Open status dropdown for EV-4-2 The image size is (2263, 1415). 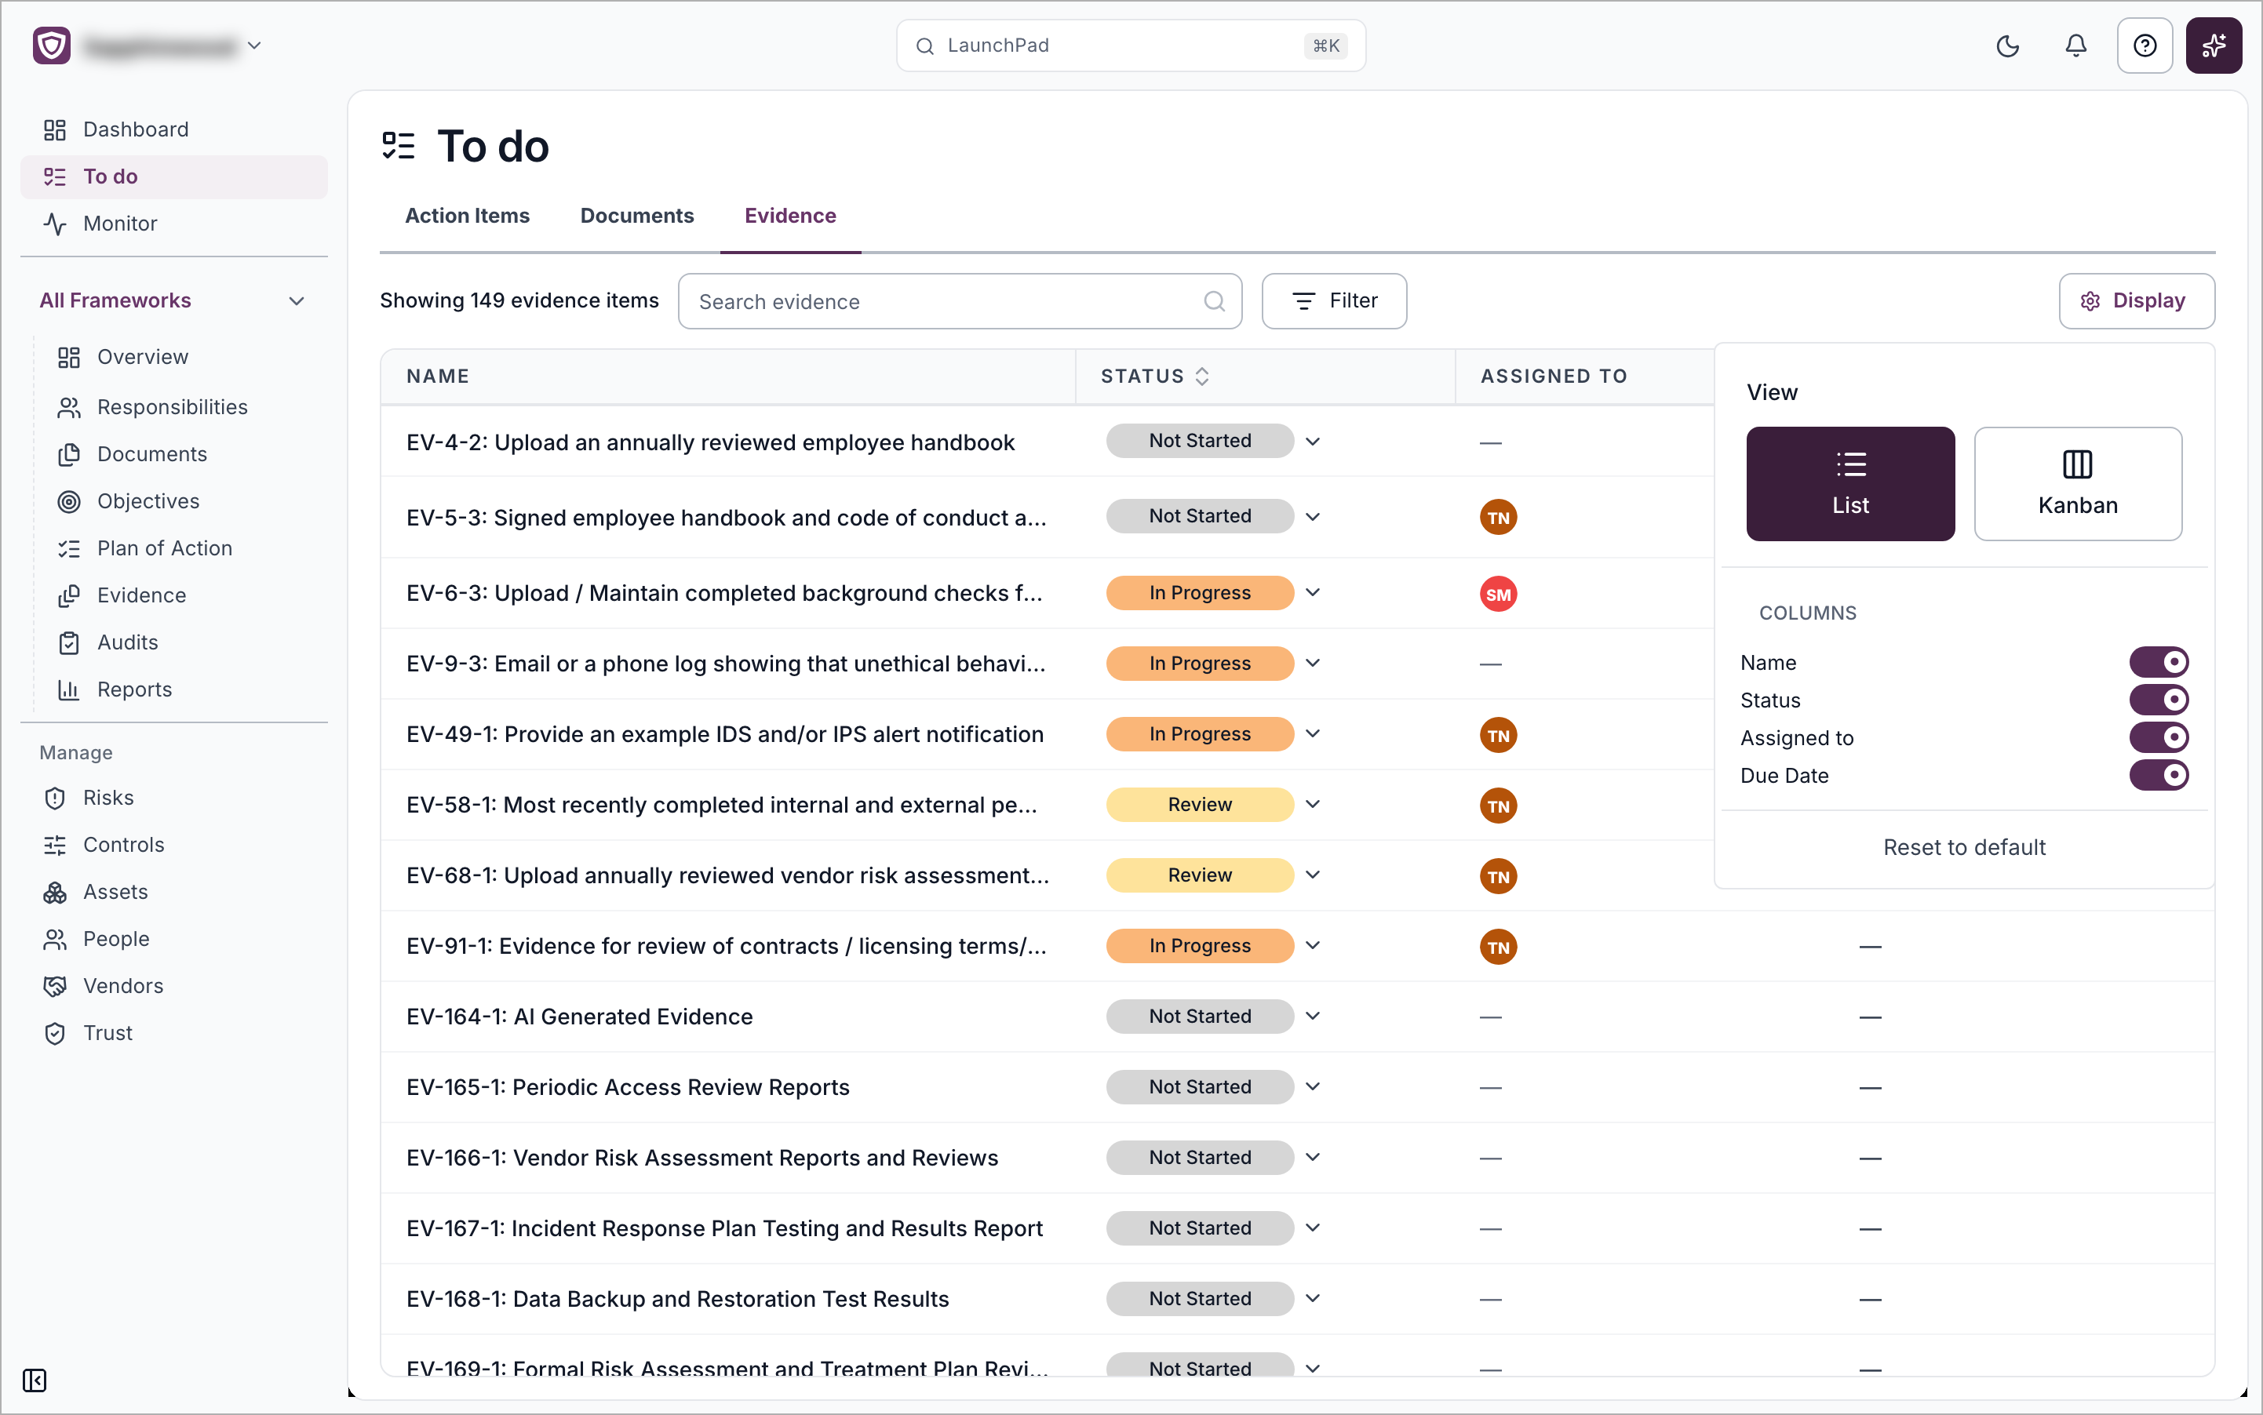1313,441
